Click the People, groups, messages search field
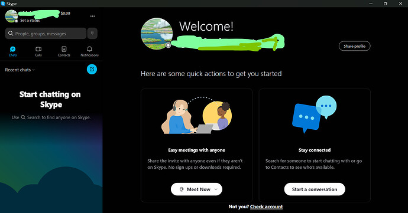Screen dimensions: 408x213 coord(46,34)
